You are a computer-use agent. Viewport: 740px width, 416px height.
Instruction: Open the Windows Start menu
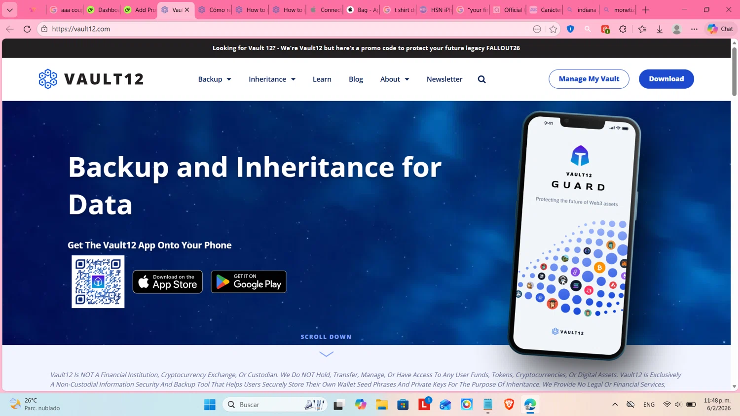pos(210,405)
